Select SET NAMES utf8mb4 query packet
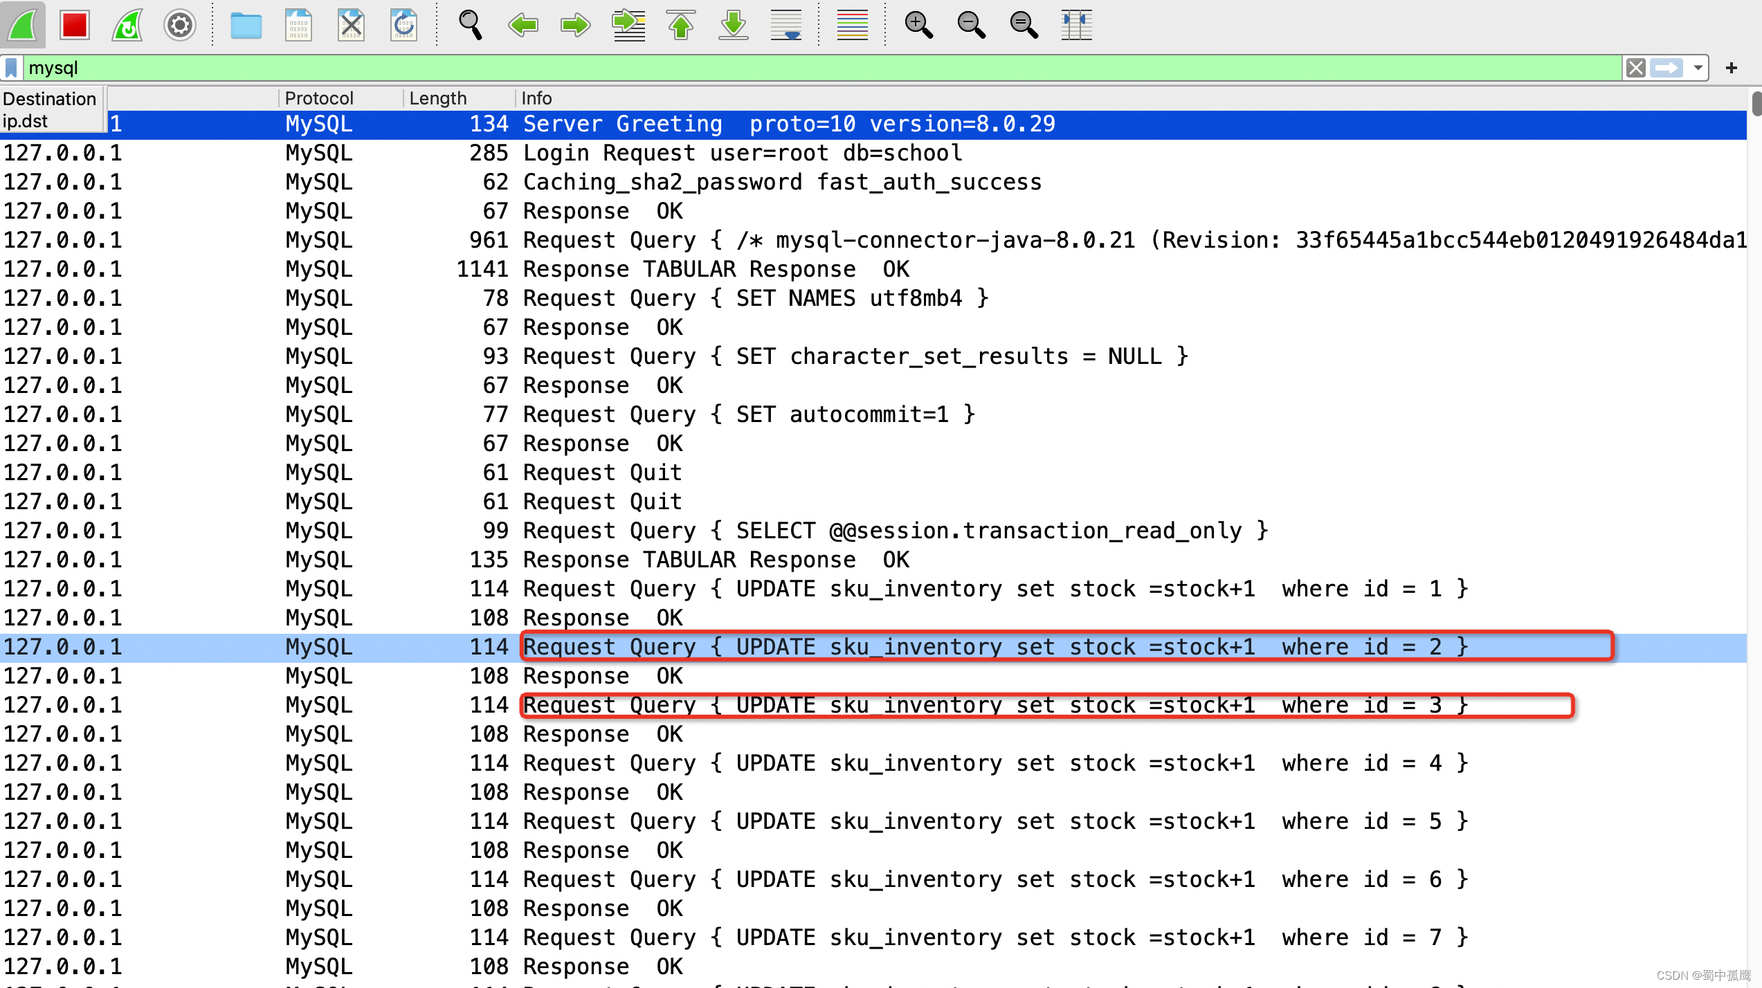This screenshot has height=988, width=1762. [873, 298]
